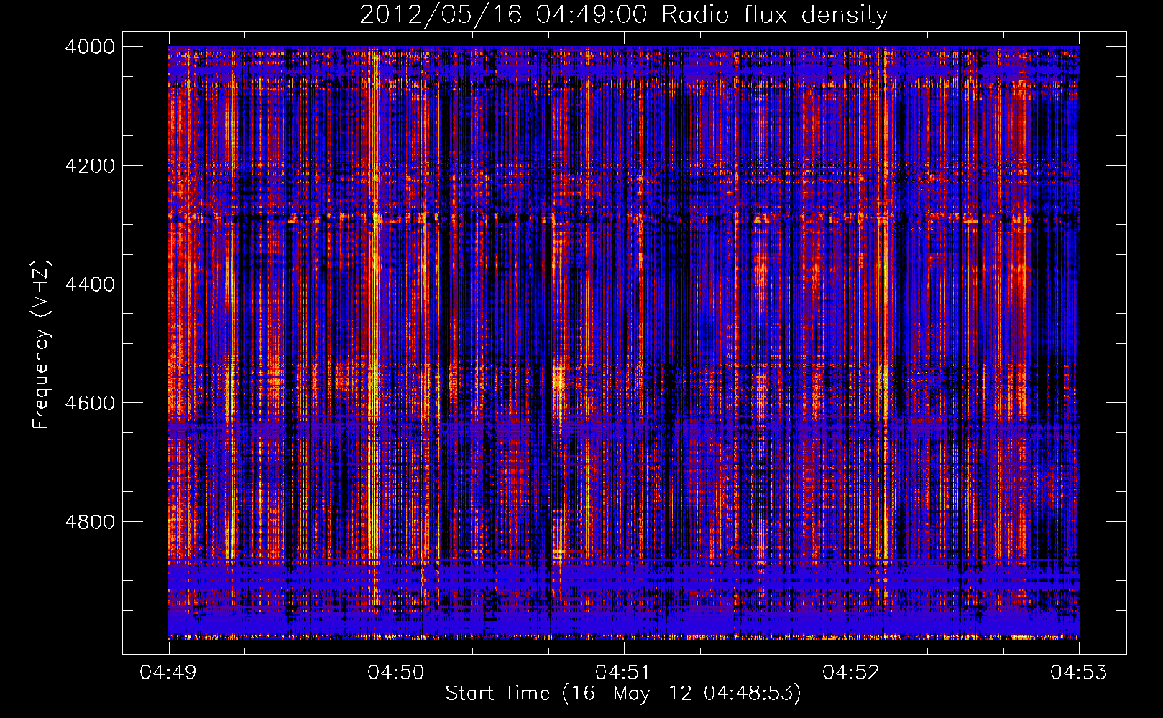Viewport: 1163px width, 718px height.
Task: Click the 'Frequency (MHZ)' axis label
Action: (41, 345)
